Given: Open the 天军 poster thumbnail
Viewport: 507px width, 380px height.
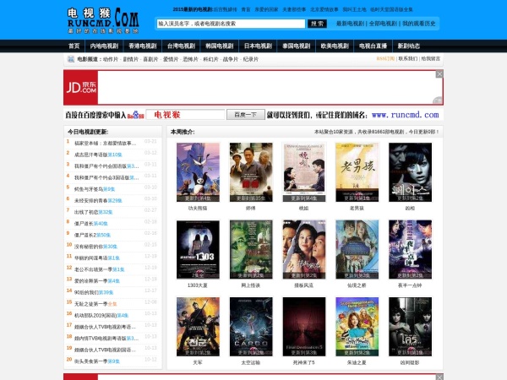Looking at the screenshot, I should pyautogui.click(x=198, y=327).
